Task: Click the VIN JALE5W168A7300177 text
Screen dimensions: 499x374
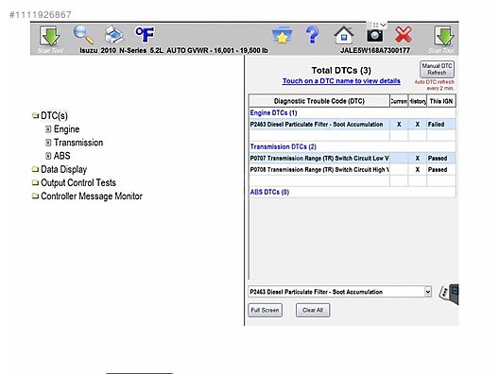Action: tap(375, 50)
